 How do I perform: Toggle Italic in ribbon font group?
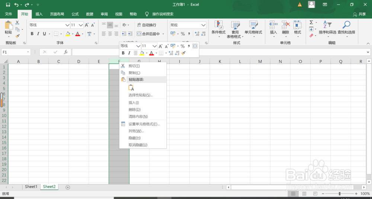[x=38, y=34]
